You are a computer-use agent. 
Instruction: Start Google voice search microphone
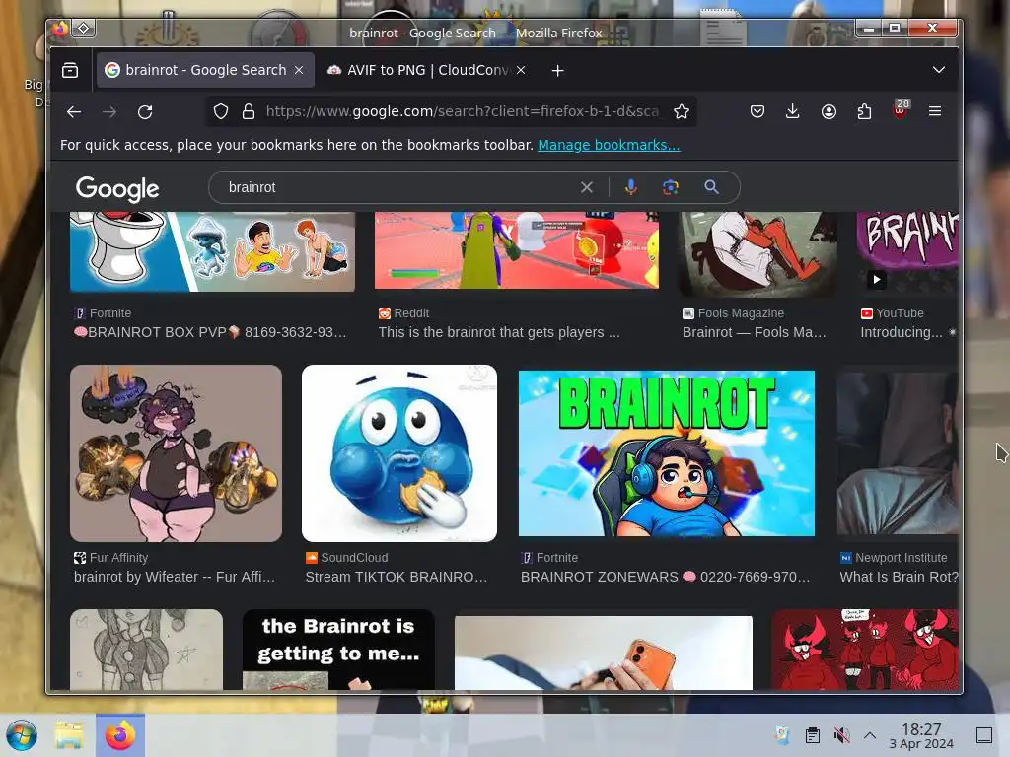pyautogui.click(x=631, y=187)
